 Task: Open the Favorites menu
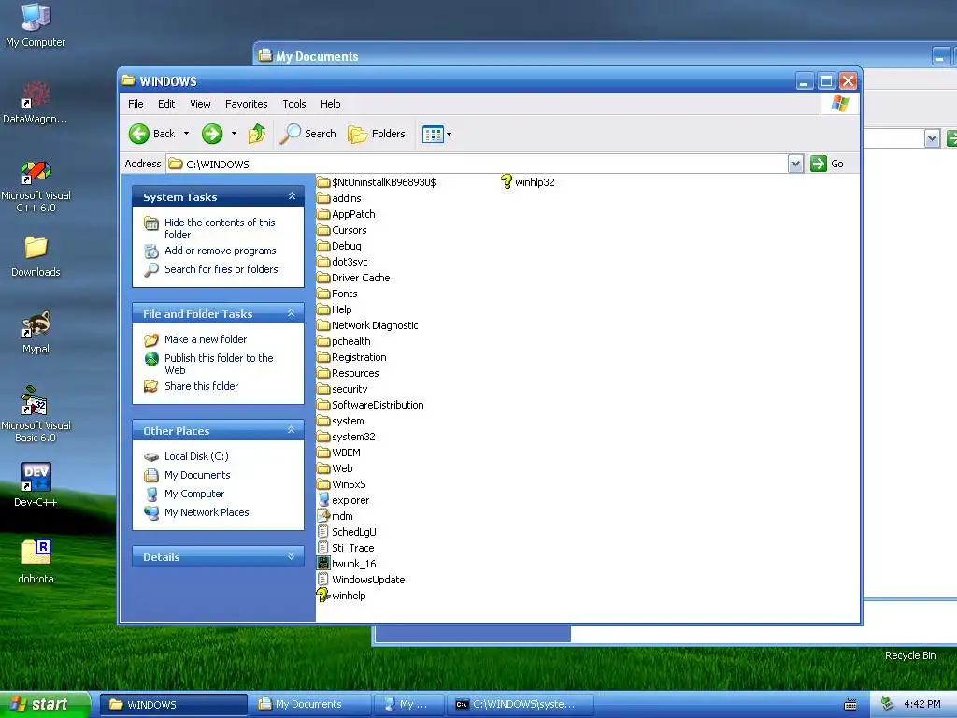[246, 104]
